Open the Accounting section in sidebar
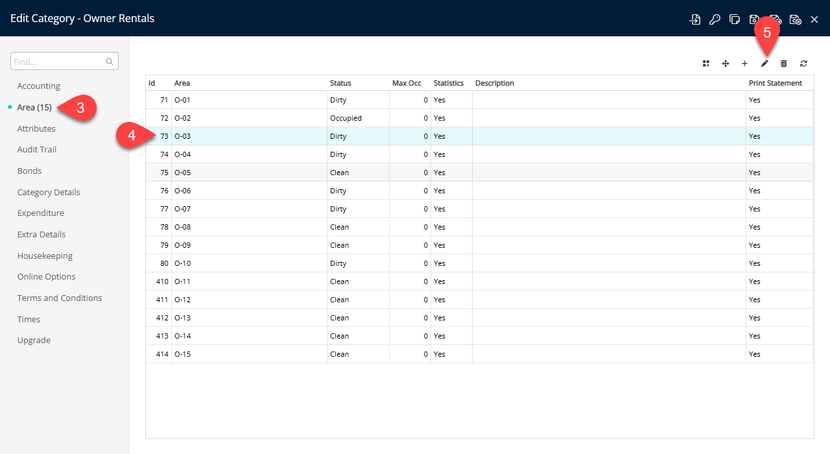This screenshot has width=830, height=454. pos(38,86)
